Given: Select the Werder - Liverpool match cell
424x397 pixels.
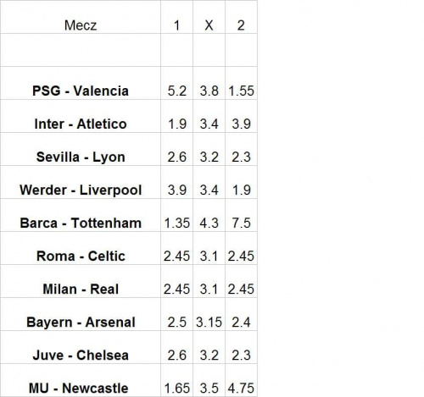Looking at the screenshot, I should point(81,182).
